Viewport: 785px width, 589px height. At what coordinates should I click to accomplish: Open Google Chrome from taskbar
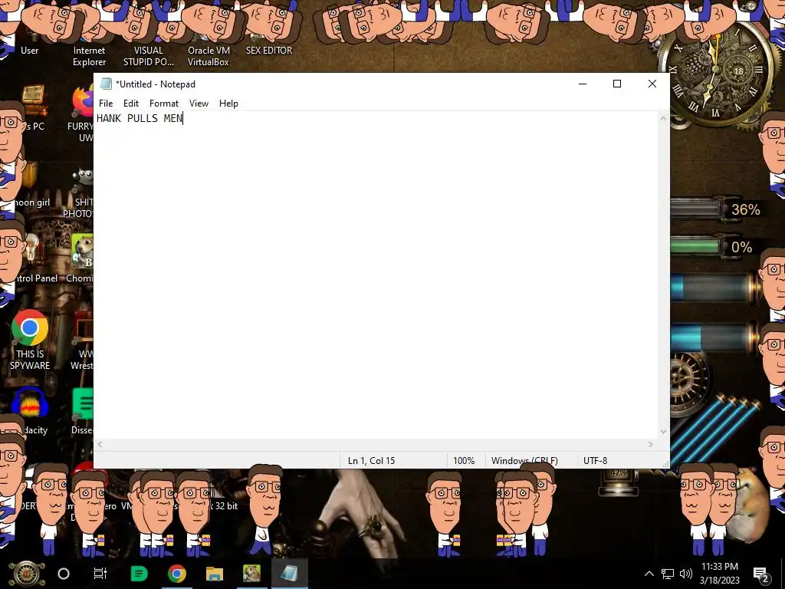177,574
